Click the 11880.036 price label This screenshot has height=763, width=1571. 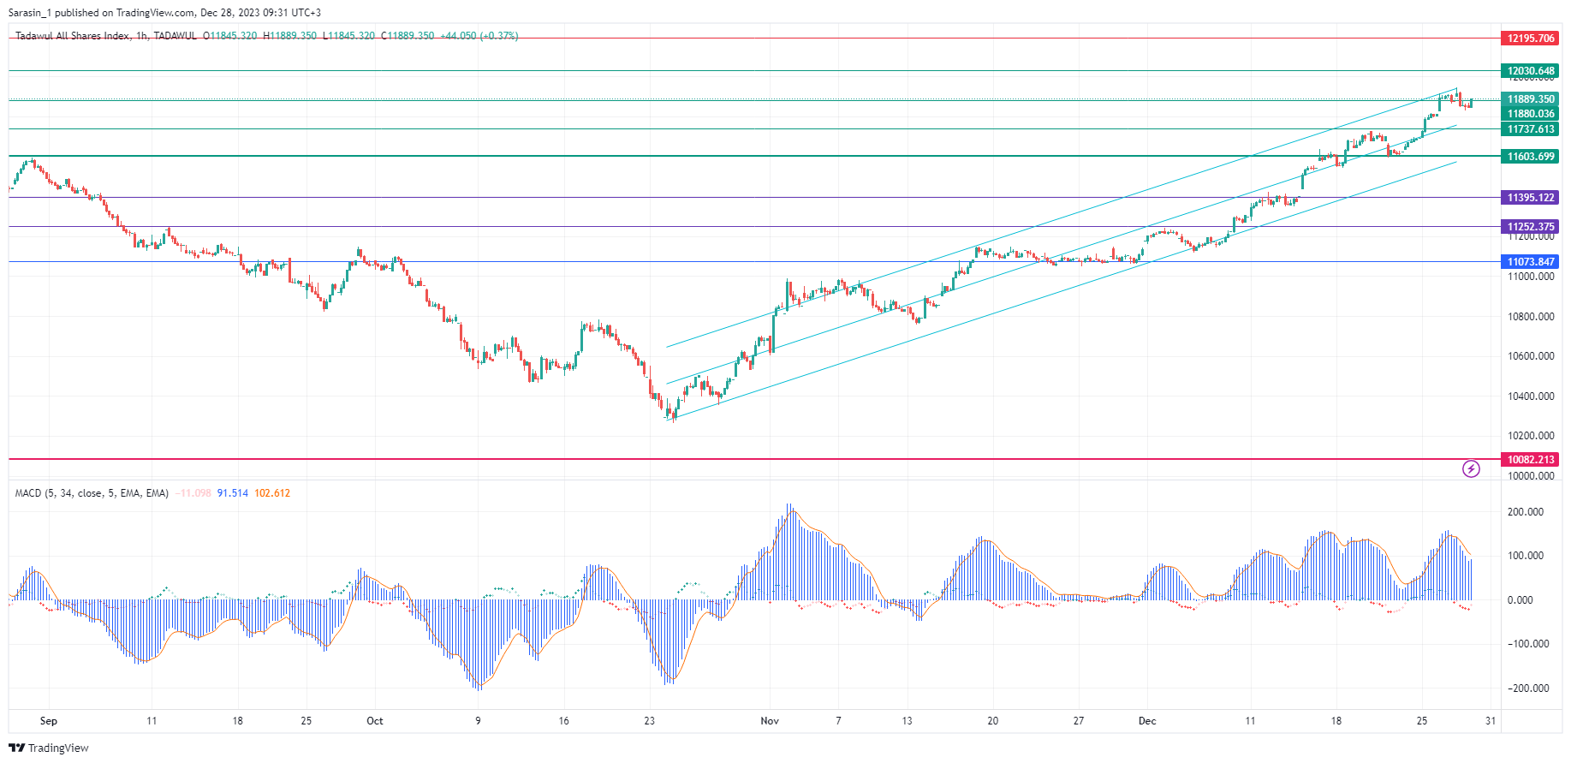(1531, 114)
